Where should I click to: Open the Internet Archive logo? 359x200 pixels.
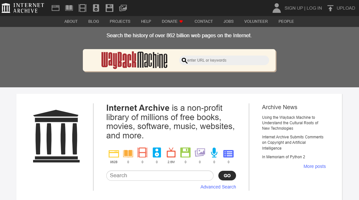[x=22, y=8]
